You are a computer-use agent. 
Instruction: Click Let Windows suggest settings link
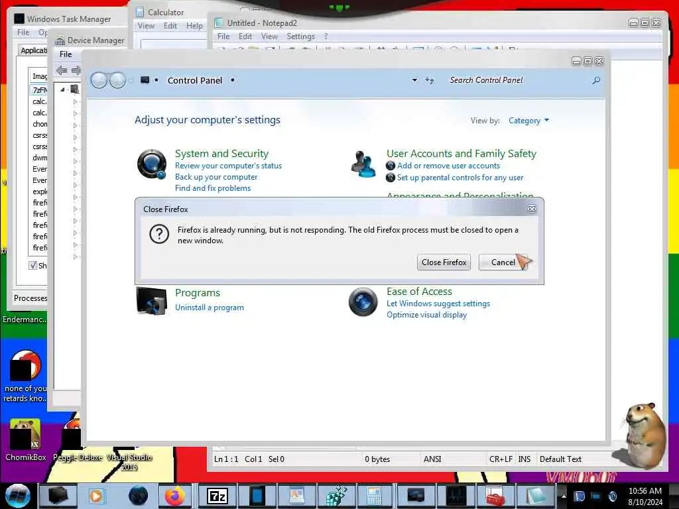[x=438, y=304]
